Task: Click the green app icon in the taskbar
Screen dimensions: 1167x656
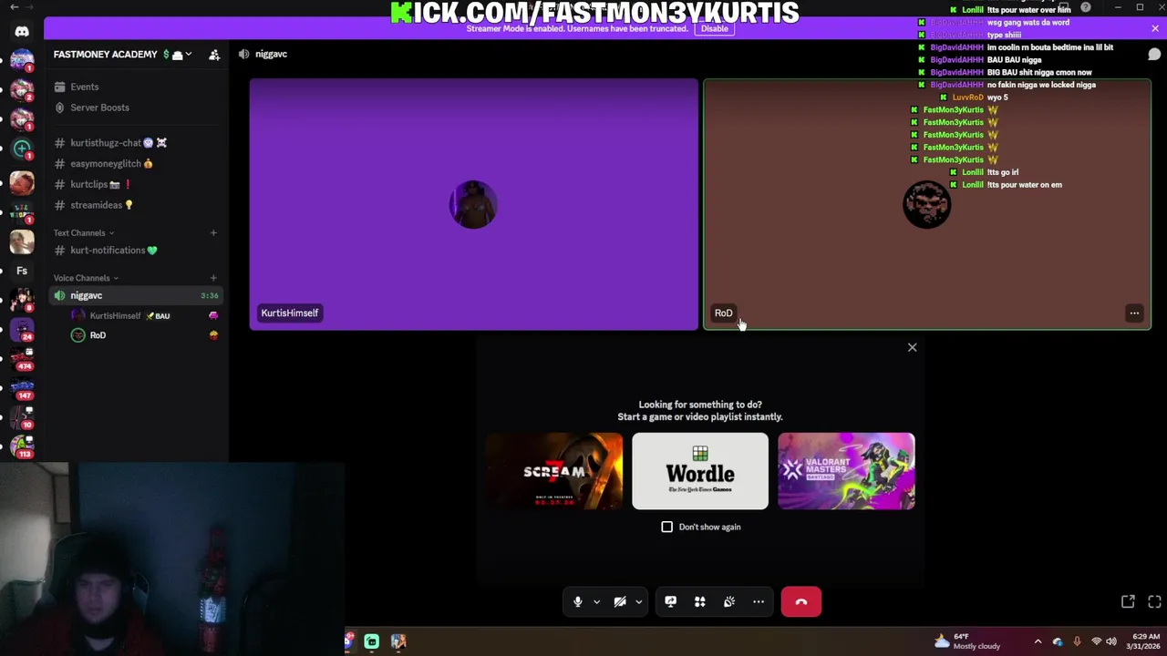Action: (x=372, y=641)
